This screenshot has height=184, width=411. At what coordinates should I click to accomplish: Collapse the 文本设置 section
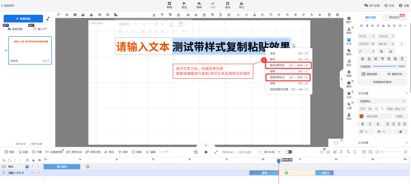pos(406,93)
